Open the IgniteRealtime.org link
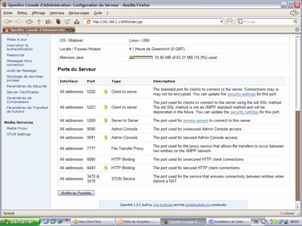The width and height of the screenshot is (302, 226). [x=198, y=205]
